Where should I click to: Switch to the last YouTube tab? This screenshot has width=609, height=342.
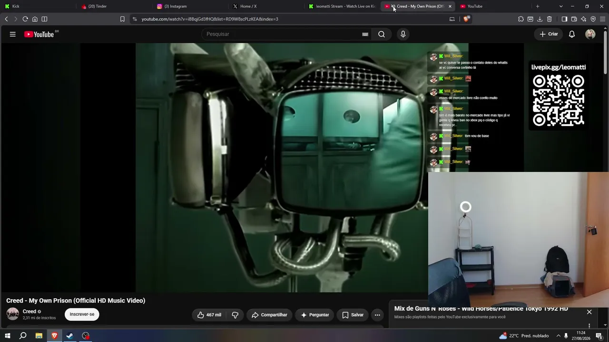click(x=494, y=6)
